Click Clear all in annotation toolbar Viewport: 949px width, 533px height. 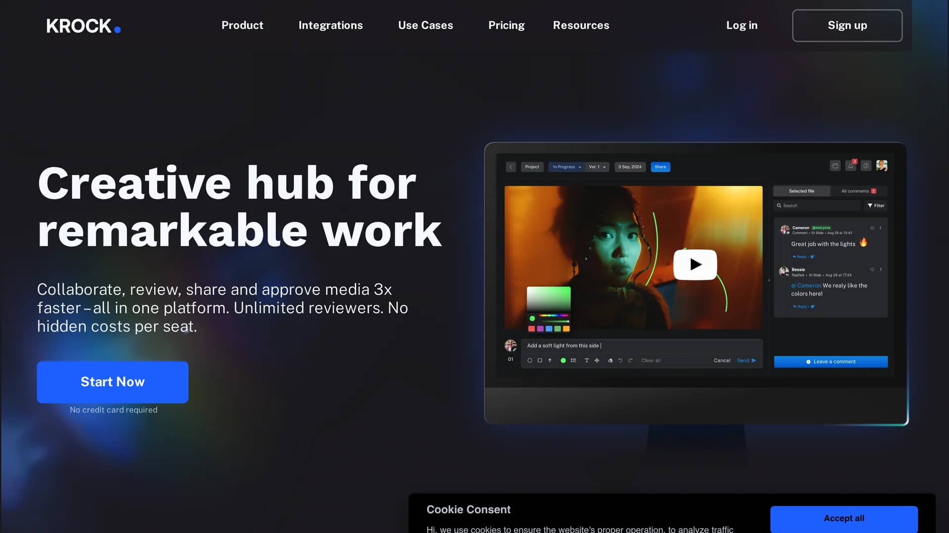pyautogui.click(x=651, y=360)
